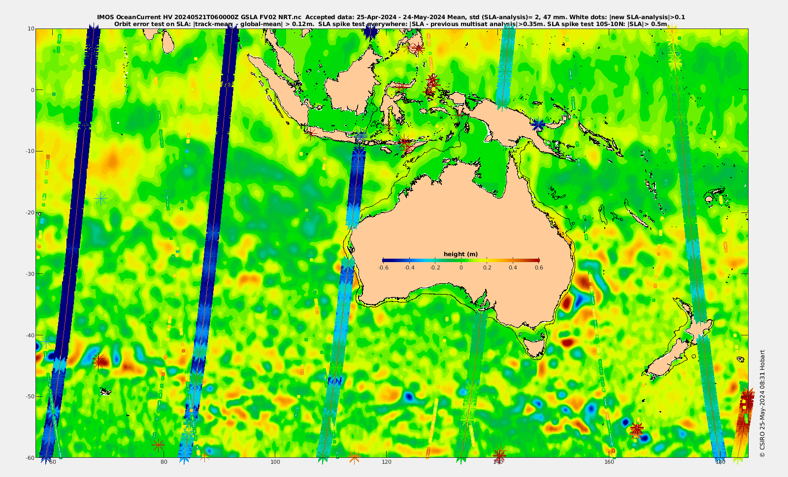Click the title line starting "IMOS OceanCurrent HV"
788x477 pixels.
coord(391,17)
